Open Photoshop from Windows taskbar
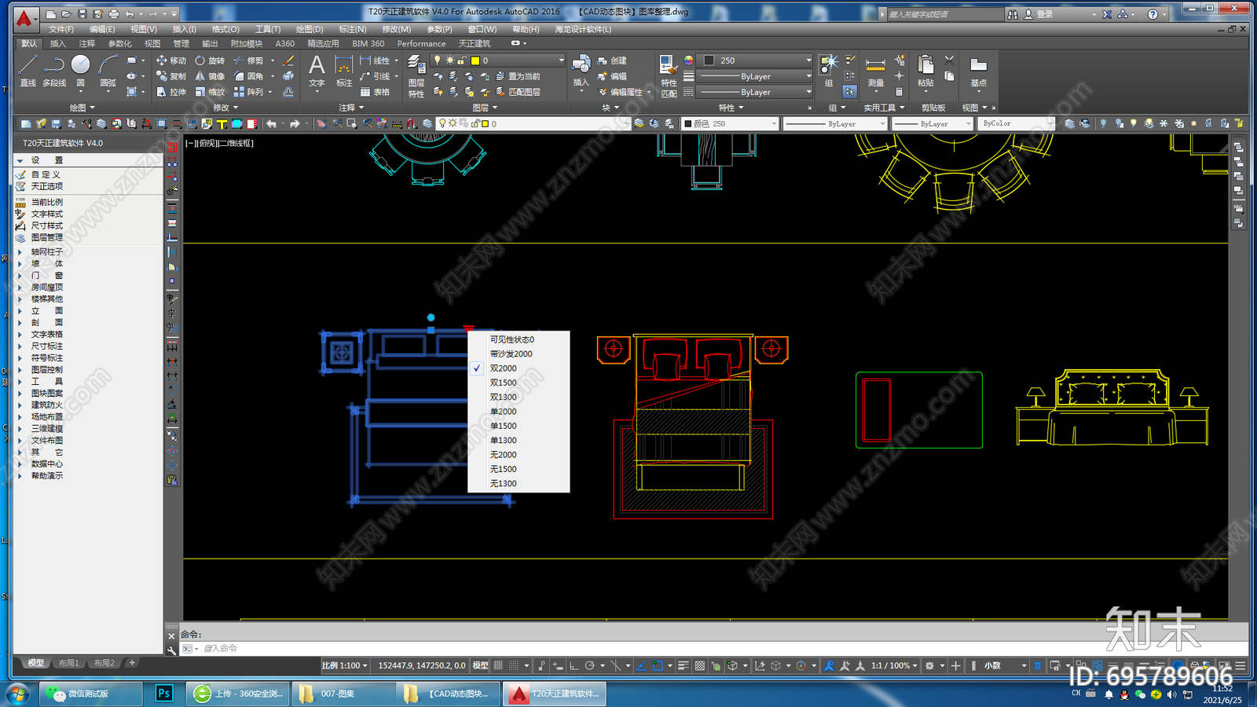This screenshot has width=1257, height=707. click(x=164, y=694)
